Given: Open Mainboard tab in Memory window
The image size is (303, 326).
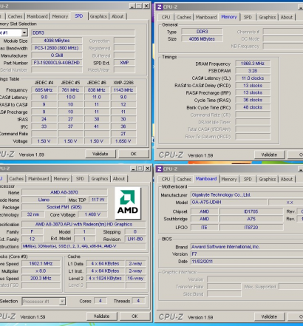Looking at the screenshot, I should 206,17.
